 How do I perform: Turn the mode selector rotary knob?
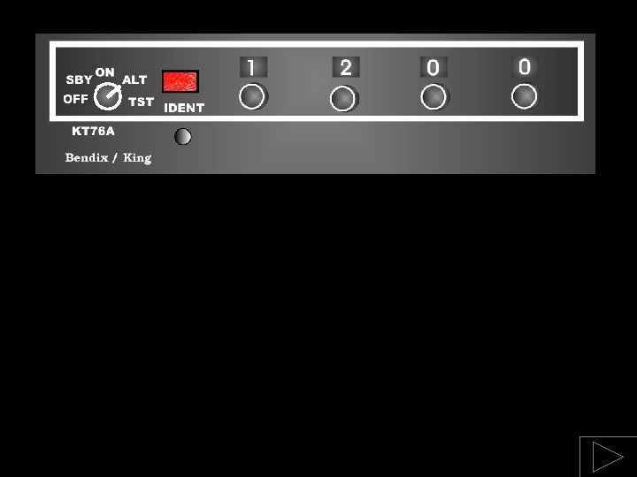point(108,96)
